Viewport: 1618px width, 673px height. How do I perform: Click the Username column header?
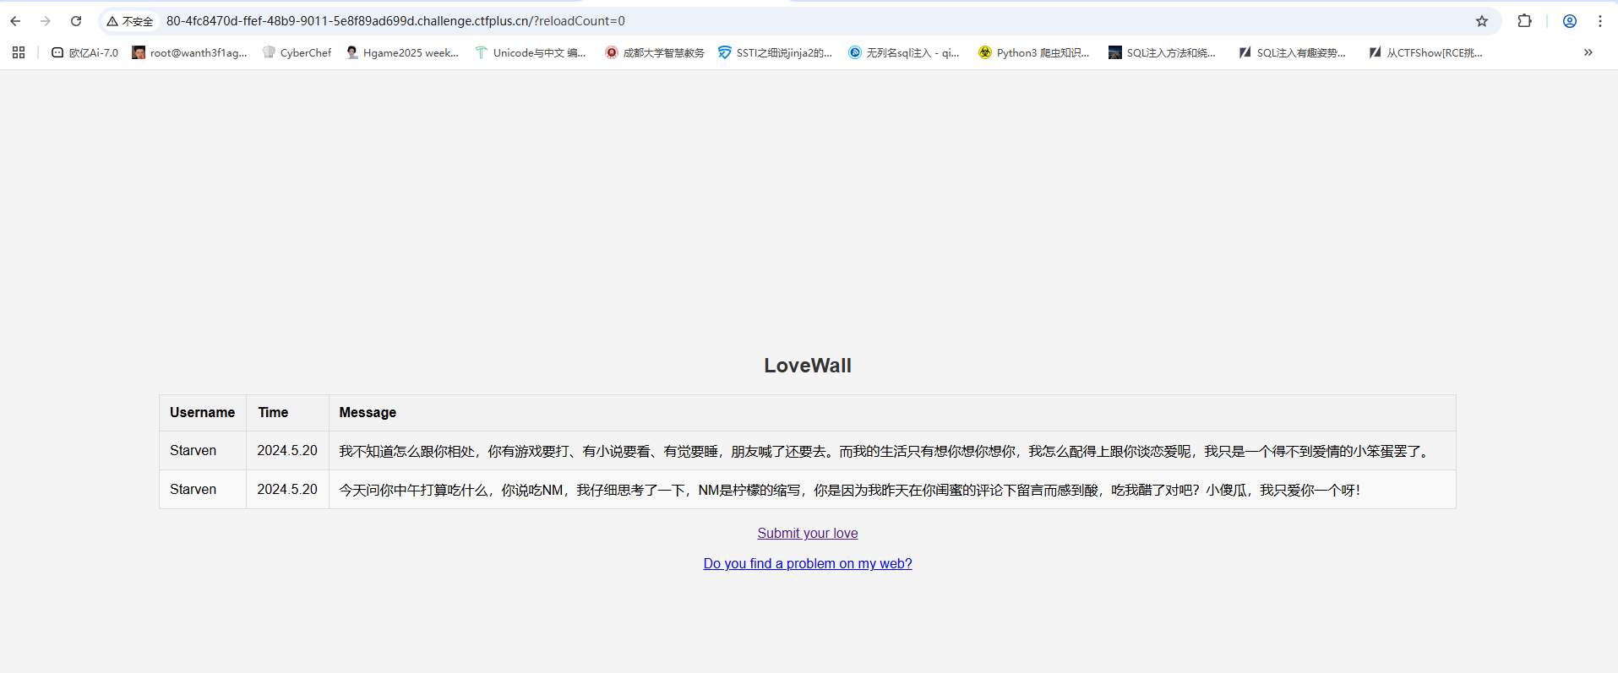(202, 412)
